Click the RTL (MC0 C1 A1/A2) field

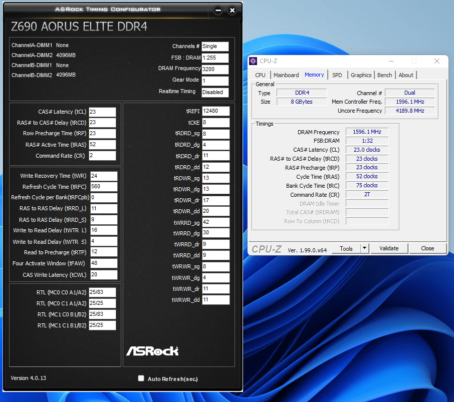(102, 303)
